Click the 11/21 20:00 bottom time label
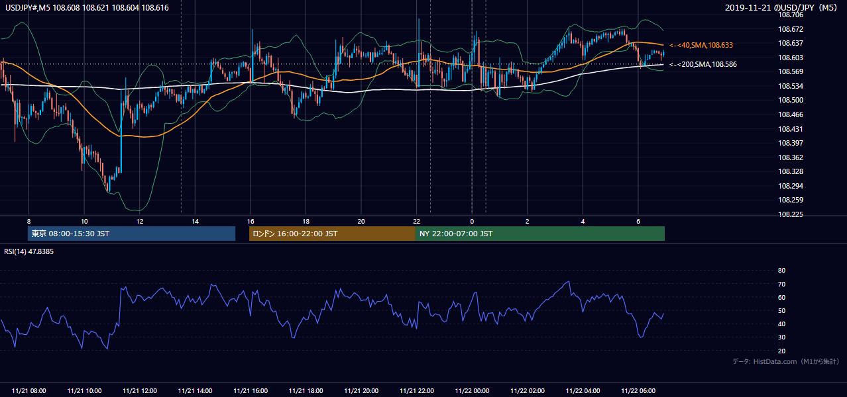Image resolution: width=847 pixels, height=397 pixels. click(361, 391)
